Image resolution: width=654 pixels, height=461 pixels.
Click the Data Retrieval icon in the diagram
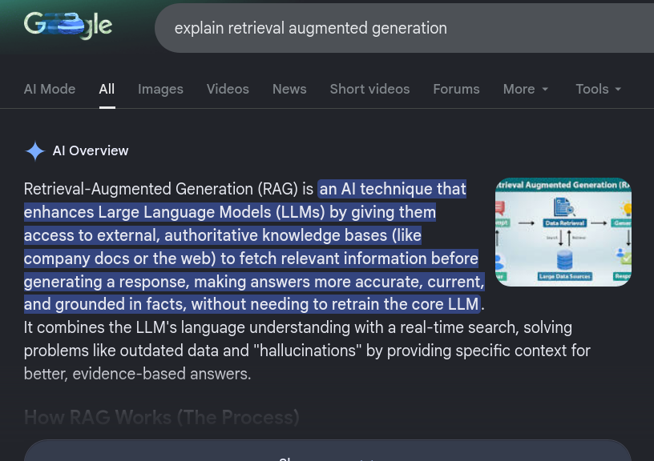(564, 208)
